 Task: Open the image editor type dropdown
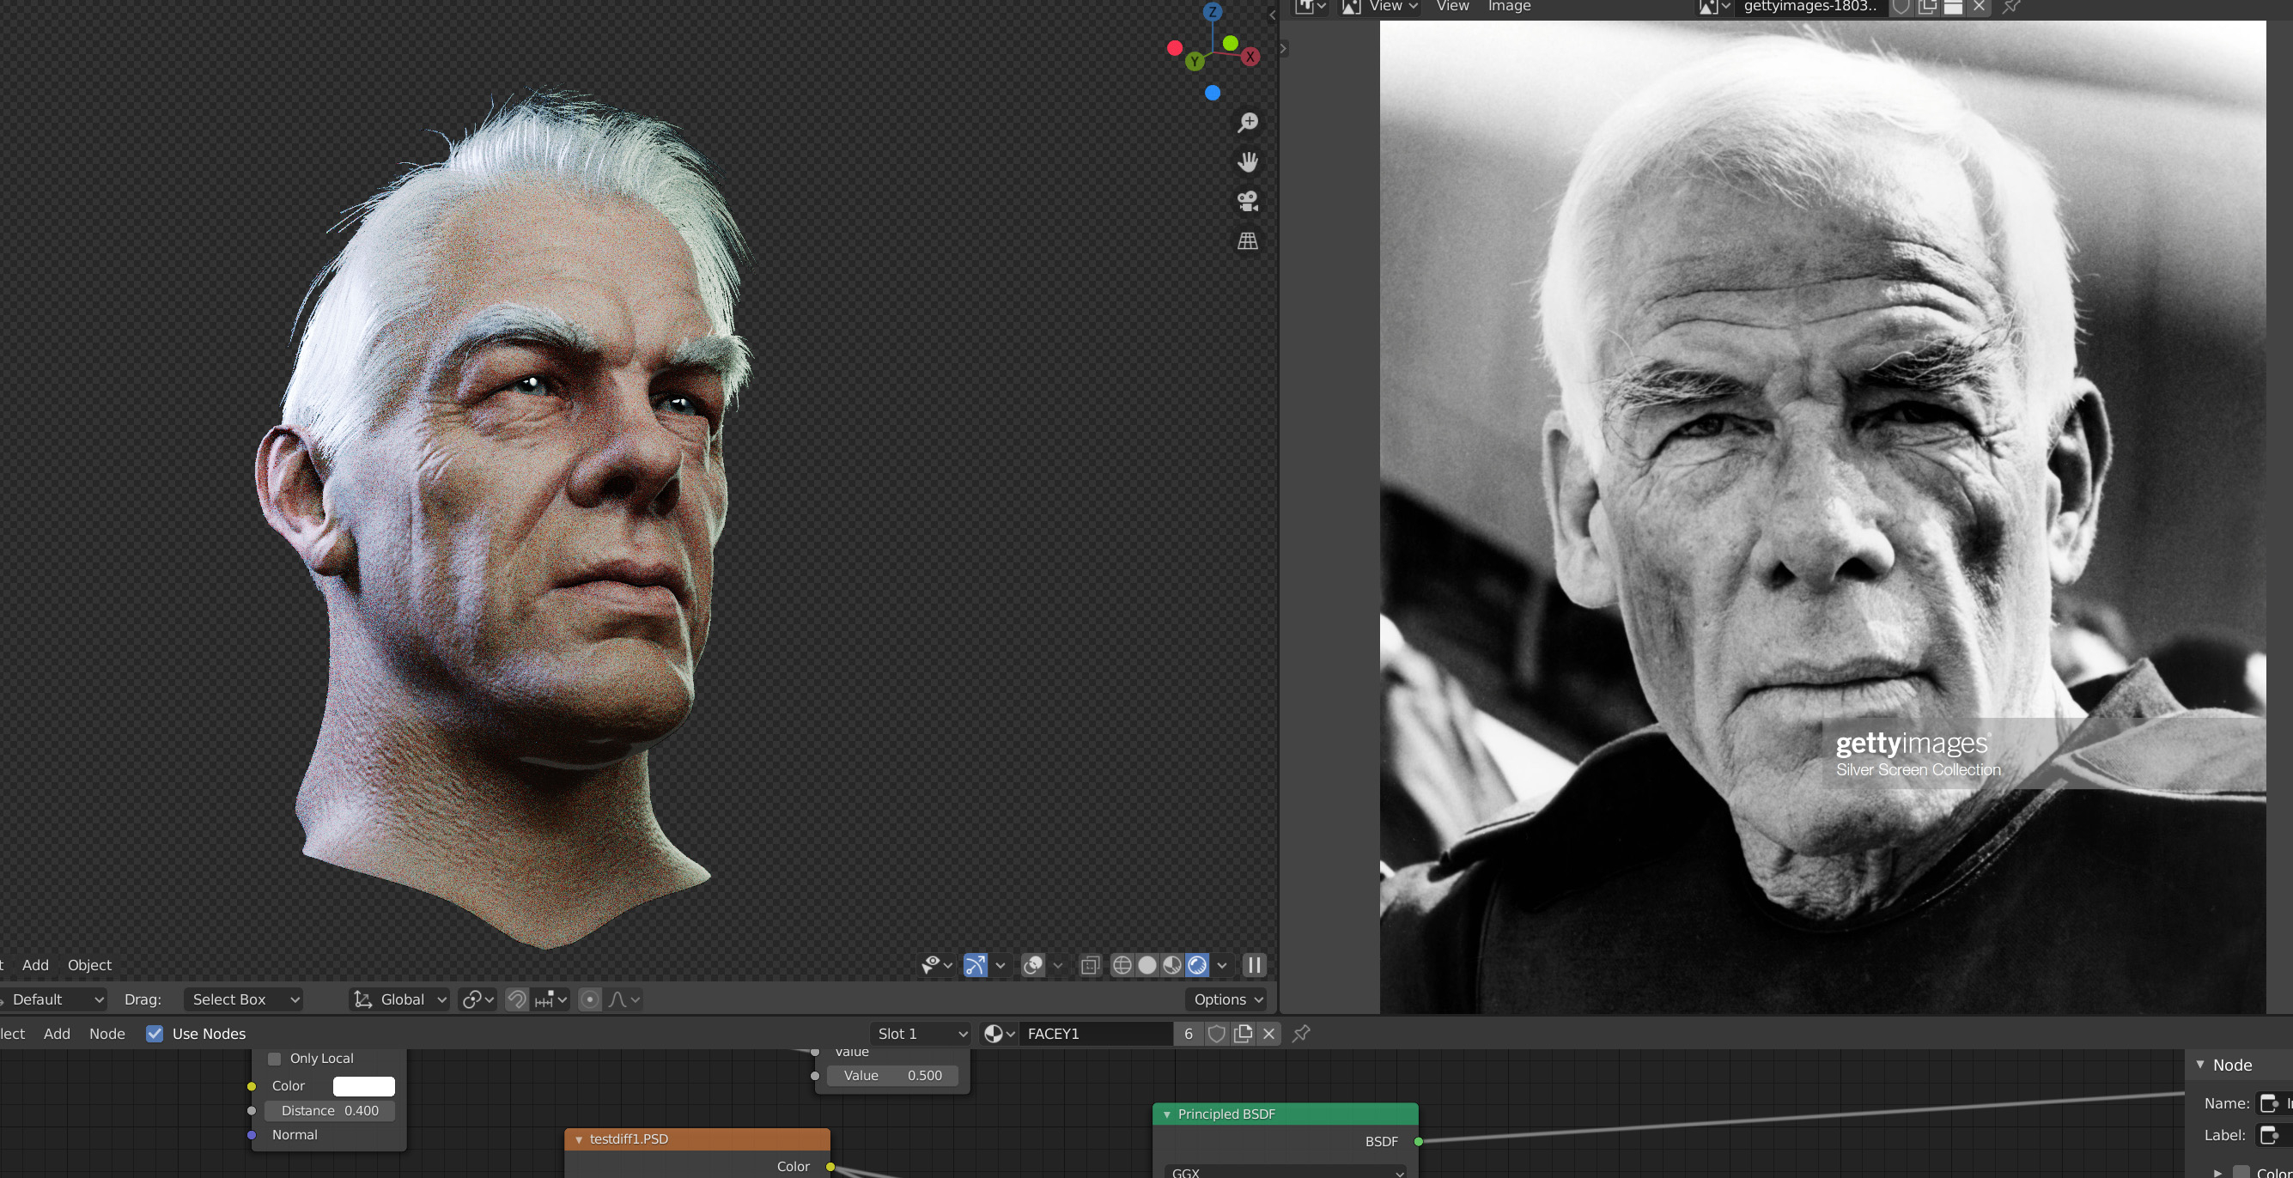[1310, 6]
